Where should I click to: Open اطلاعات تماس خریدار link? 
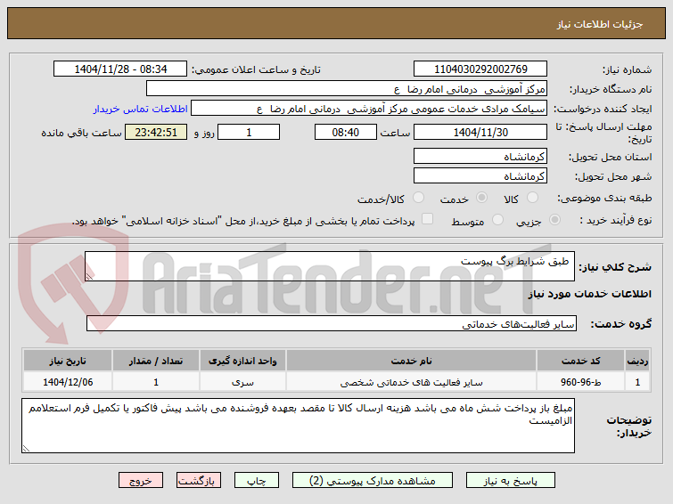coord(140,109)
